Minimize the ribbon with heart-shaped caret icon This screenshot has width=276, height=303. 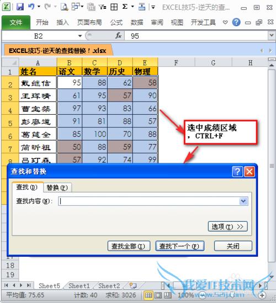pos(225,22)
